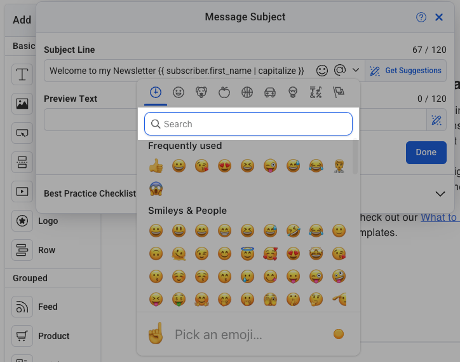Viewport: 460px width, 362px height.
Task: Expand the dropdown arrow next to the @ icon
Action: click(x=356, y=71)
